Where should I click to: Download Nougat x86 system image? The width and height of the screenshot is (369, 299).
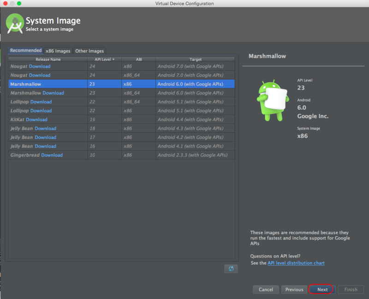(40, 66)
